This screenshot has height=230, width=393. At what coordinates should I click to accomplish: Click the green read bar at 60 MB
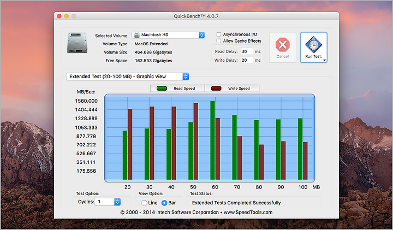212,140
